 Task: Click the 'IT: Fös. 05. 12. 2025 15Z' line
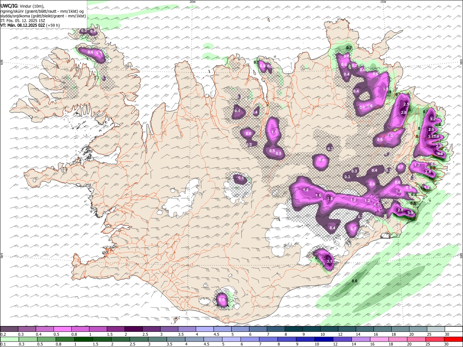point(22,21)
